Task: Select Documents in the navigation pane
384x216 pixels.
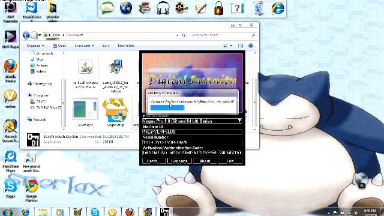Action: [x=44, y=53]
